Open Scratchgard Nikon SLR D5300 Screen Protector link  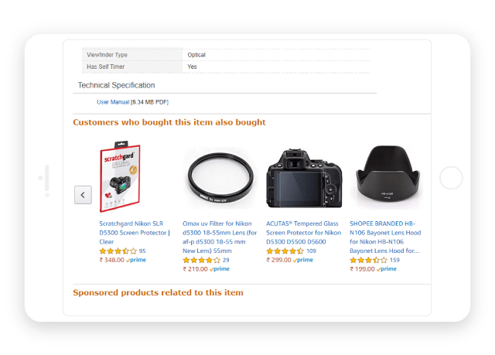[135, 233]
